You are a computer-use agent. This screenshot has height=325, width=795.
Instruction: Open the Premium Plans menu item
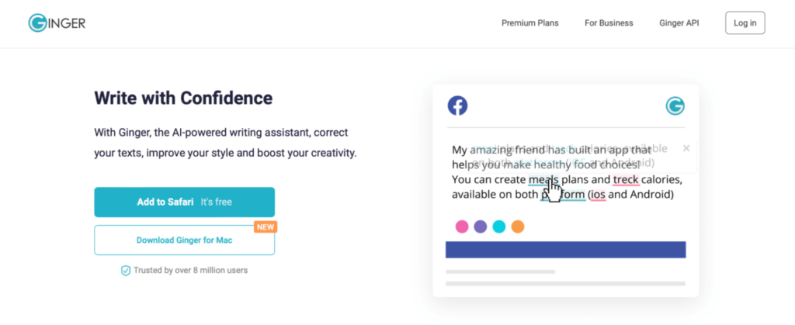click(529, 23)
